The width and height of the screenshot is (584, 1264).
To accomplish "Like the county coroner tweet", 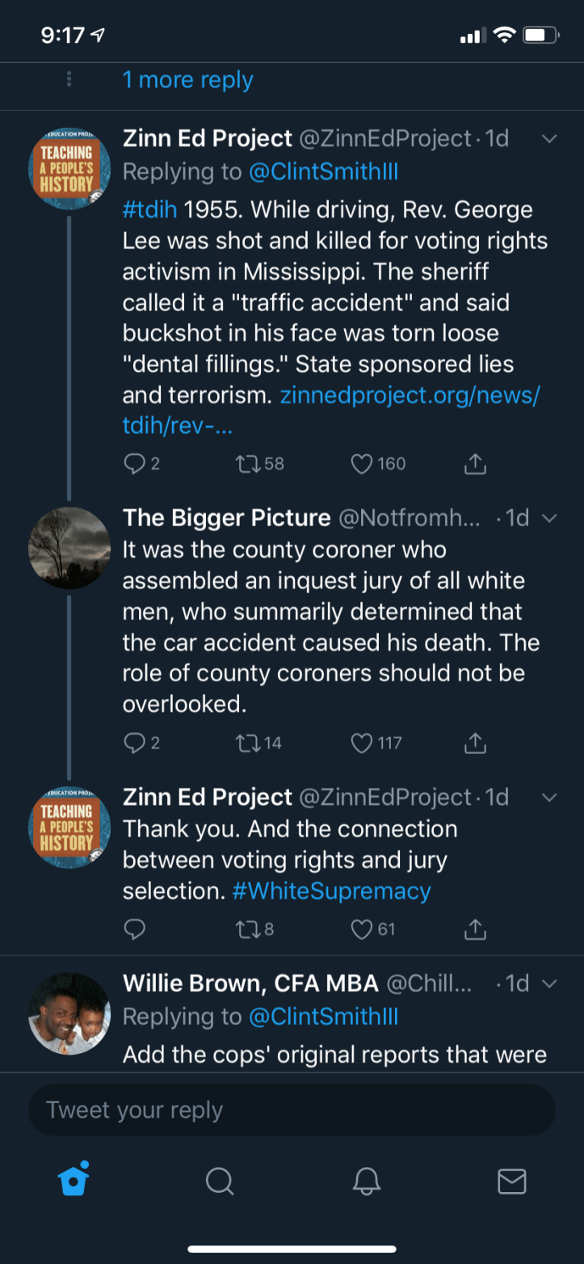I will point(363,743).
